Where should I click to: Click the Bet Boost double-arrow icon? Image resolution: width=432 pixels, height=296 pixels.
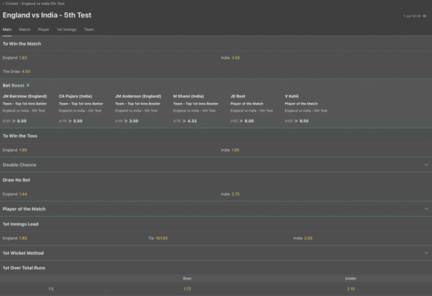click(x=28, y=85)
